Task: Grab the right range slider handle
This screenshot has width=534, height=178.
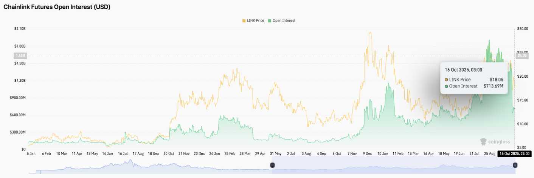Action: [x=515, y=165]
